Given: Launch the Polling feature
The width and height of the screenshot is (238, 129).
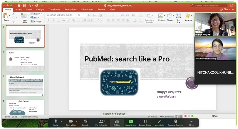Looking at the screenshot, I should [117, 123].
